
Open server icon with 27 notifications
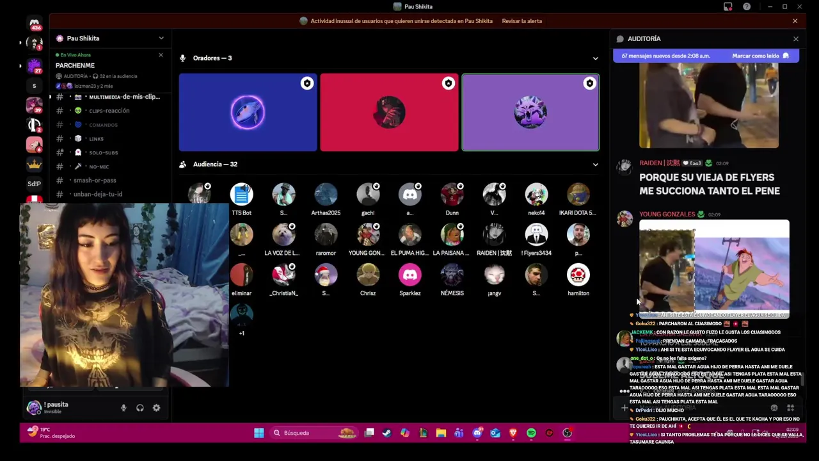(35, 66)
